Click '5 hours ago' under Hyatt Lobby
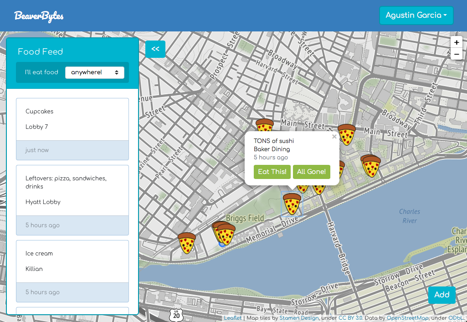The height and width of the screenshot is (322, 467). point(42,225)
